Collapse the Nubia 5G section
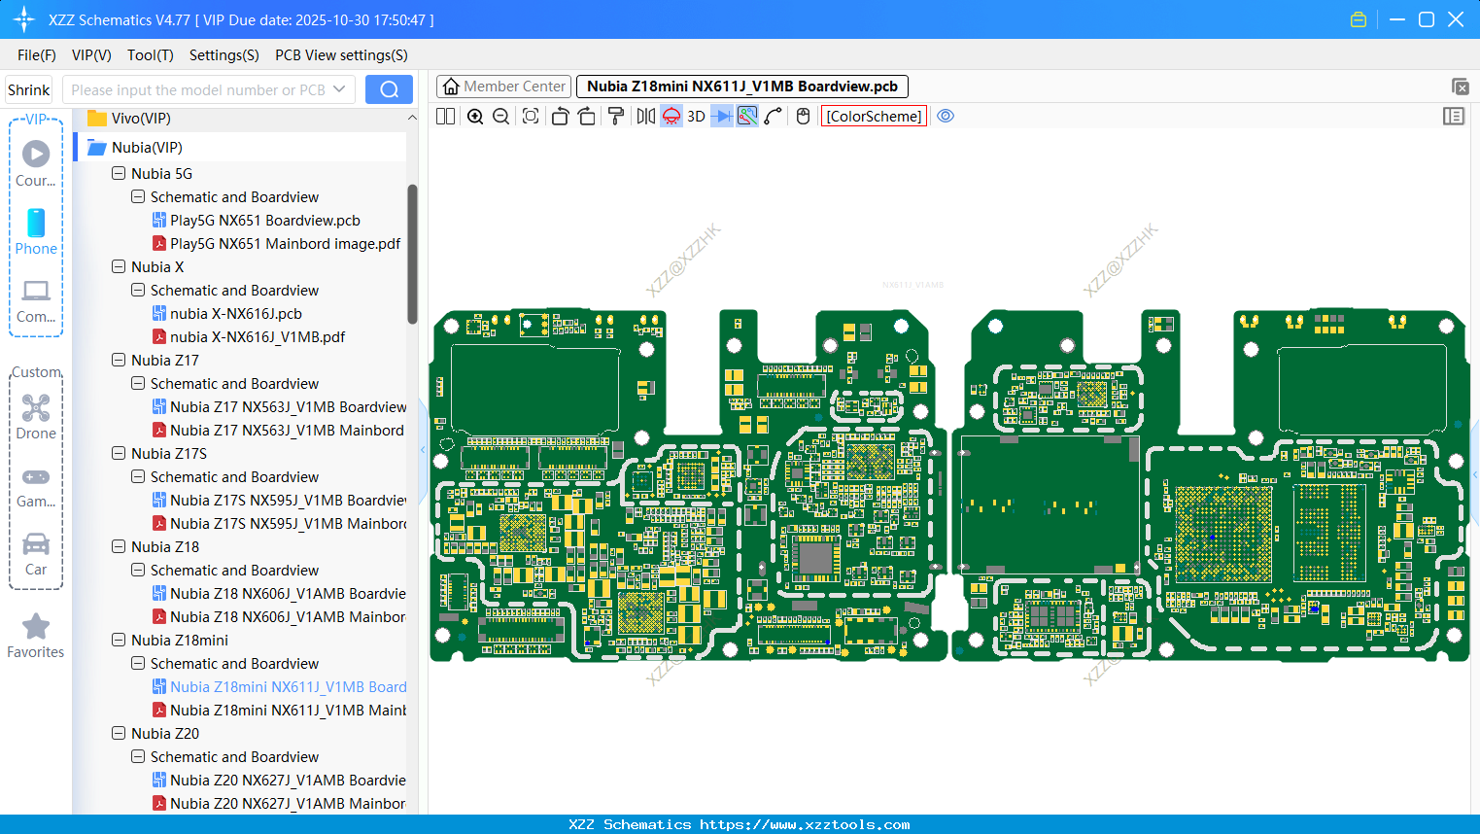The width and height of the screenshot is (1480, 834). pyautogui.click(x=118, y=173)
